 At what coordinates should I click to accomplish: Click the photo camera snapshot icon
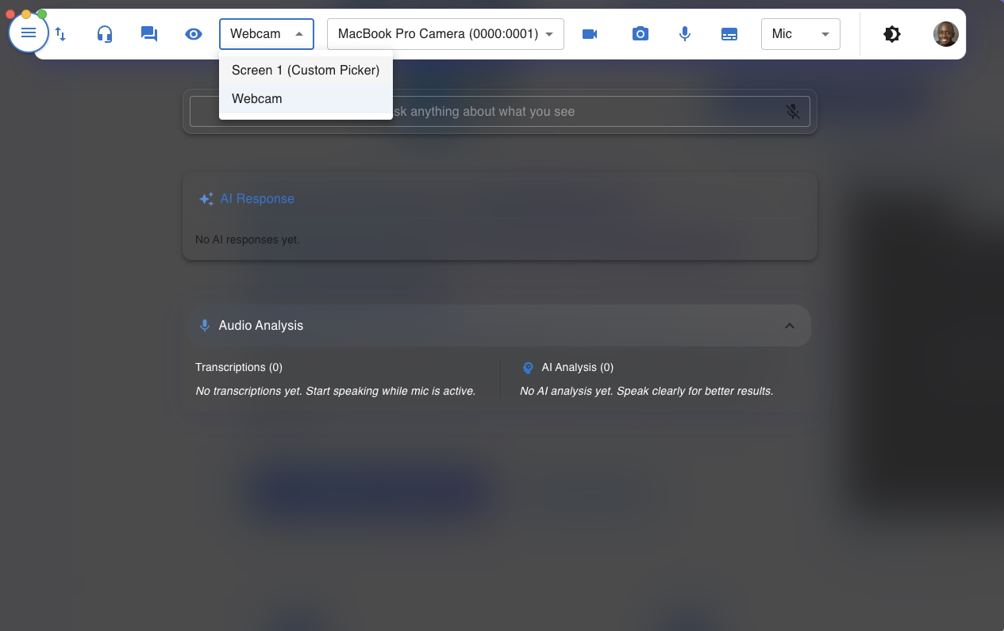click(x=640, y=34)
